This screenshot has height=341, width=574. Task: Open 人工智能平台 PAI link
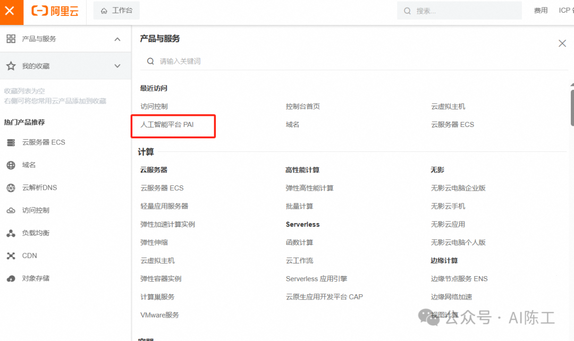pos(167,125)
